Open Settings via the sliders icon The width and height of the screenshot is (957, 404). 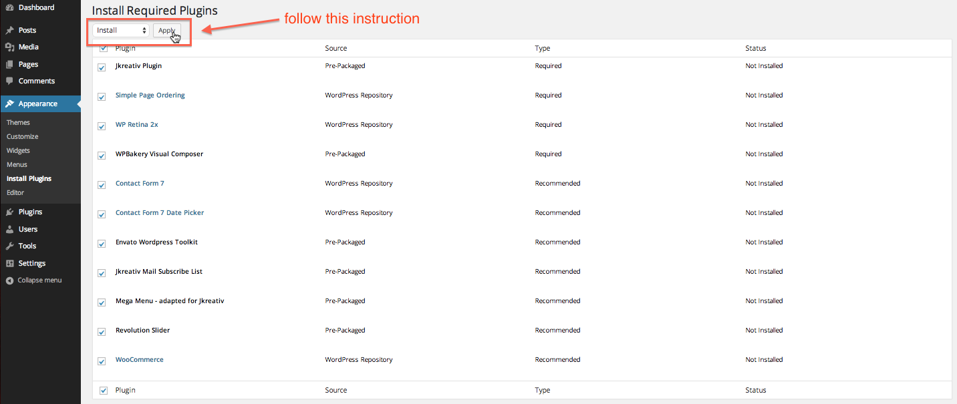click(11, 262)
